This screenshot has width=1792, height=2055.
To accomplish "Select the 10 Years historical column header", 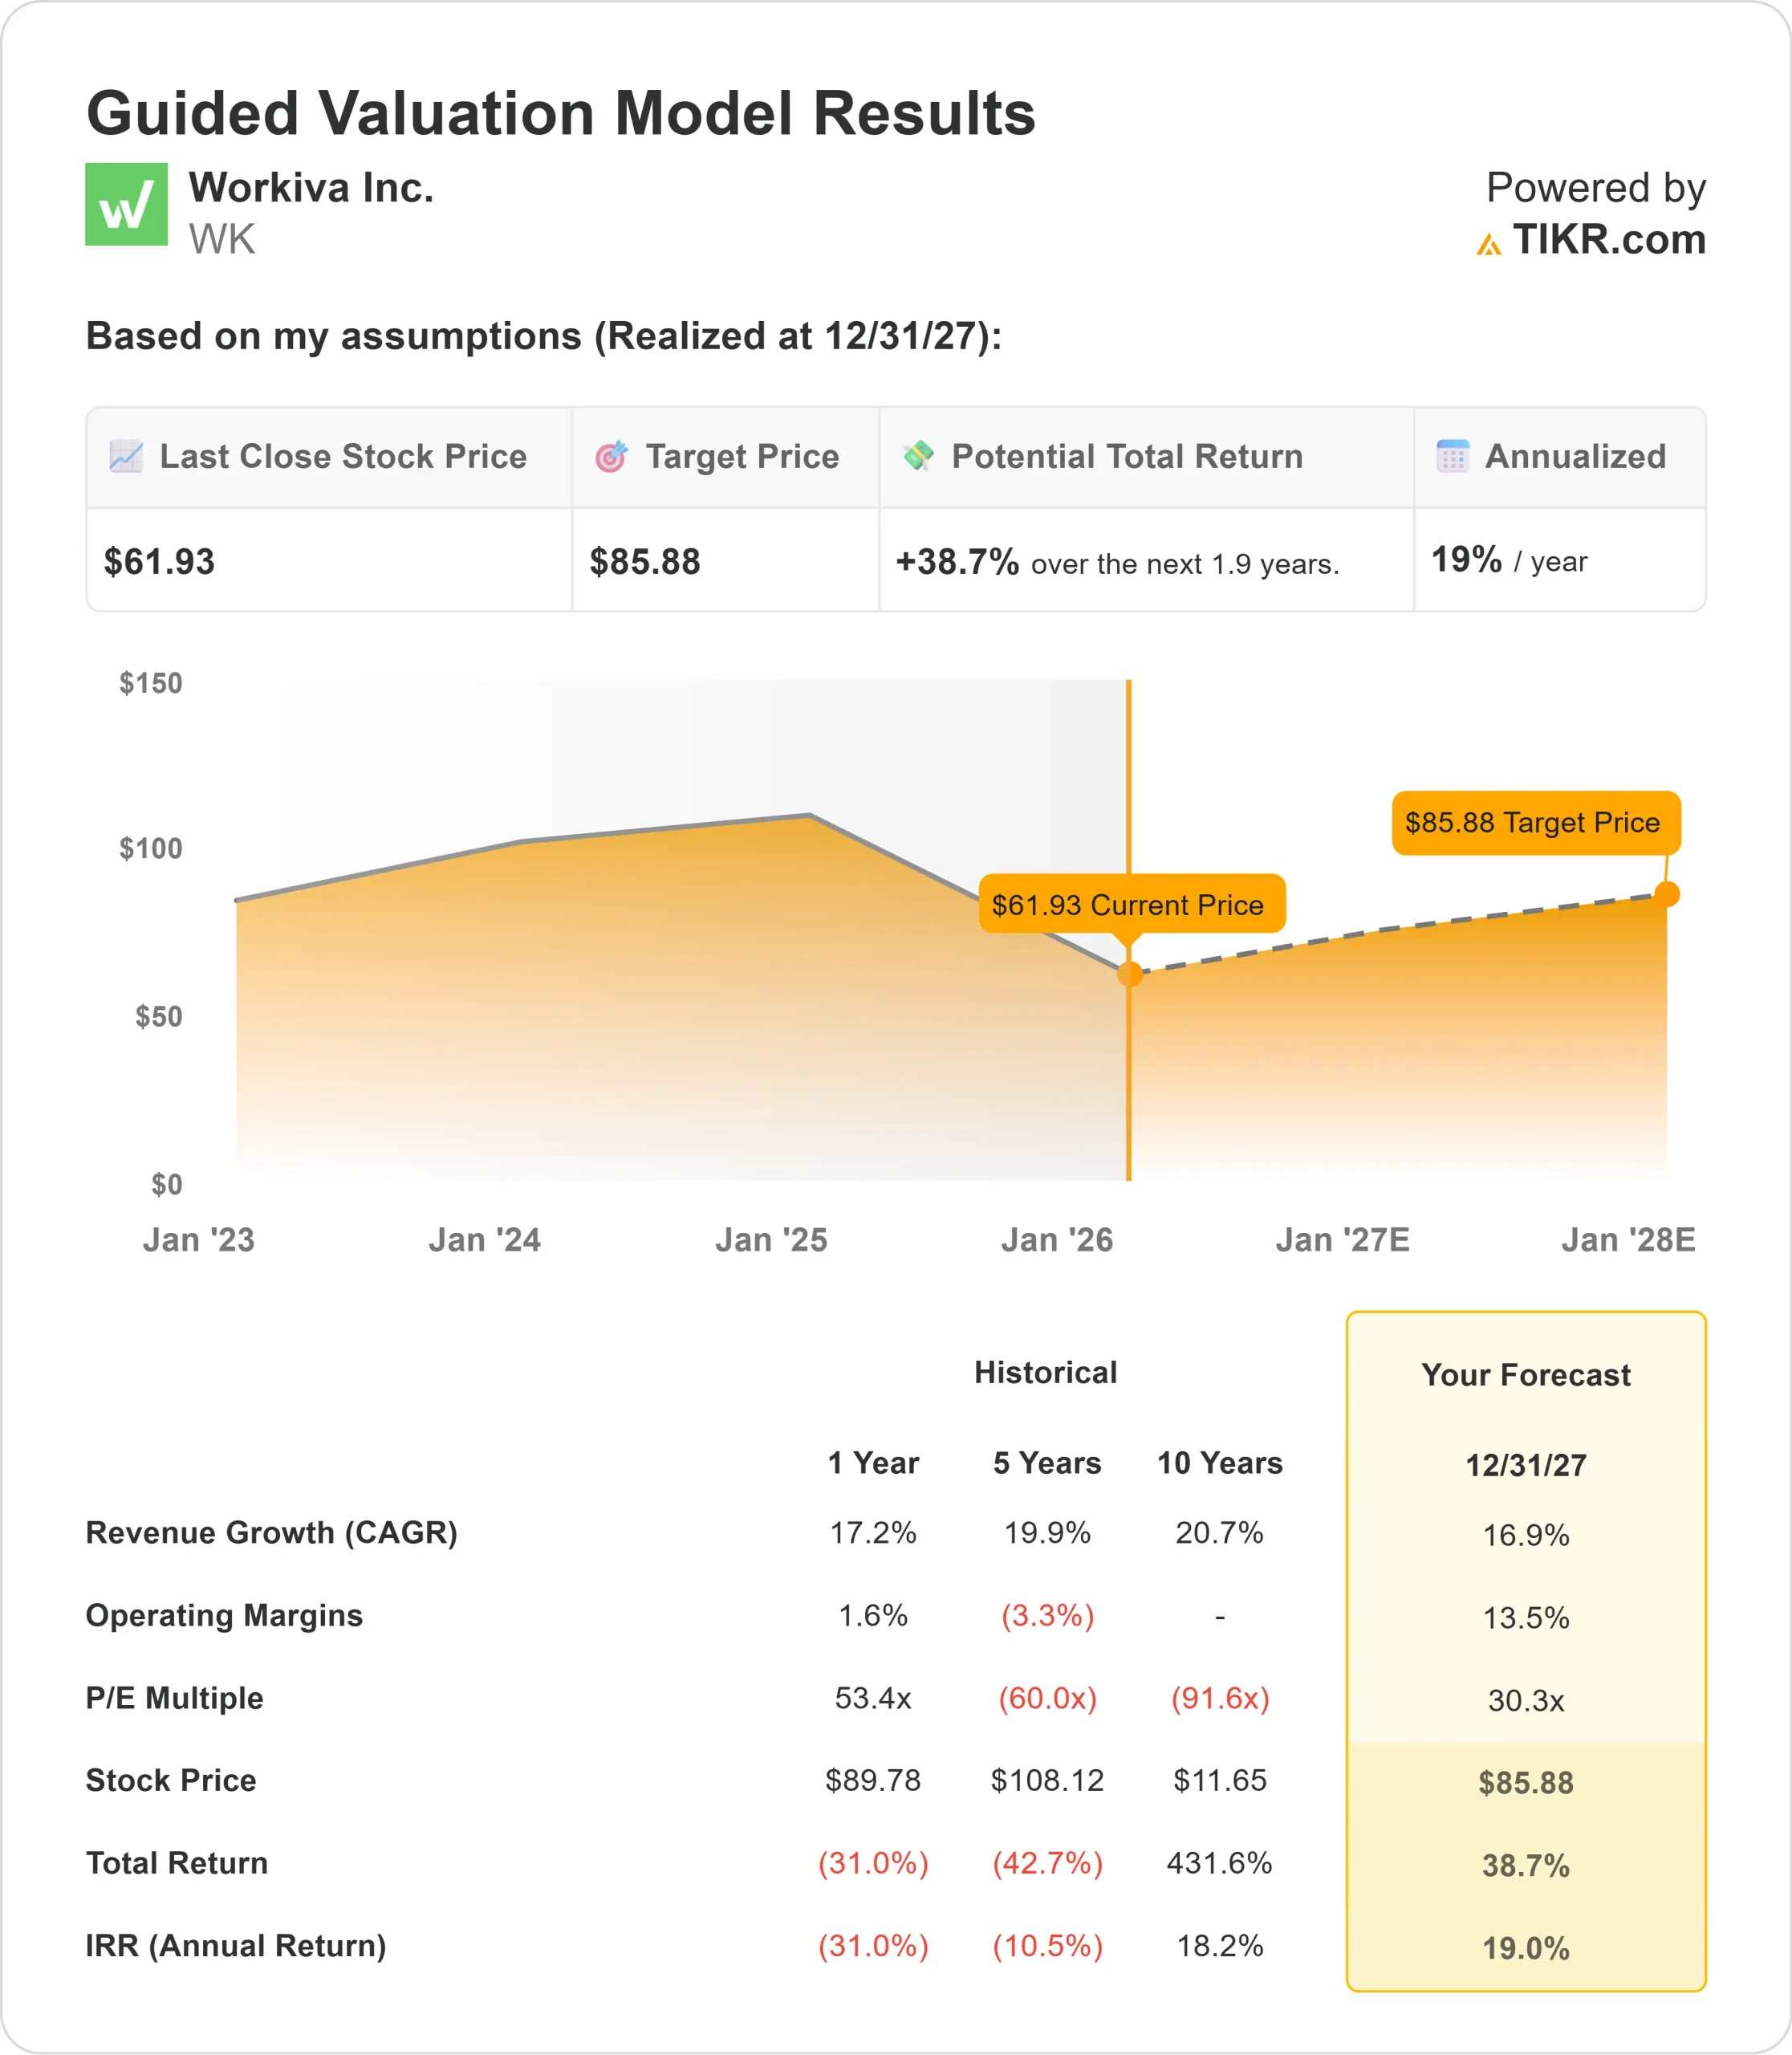I will point(1219,1463).
